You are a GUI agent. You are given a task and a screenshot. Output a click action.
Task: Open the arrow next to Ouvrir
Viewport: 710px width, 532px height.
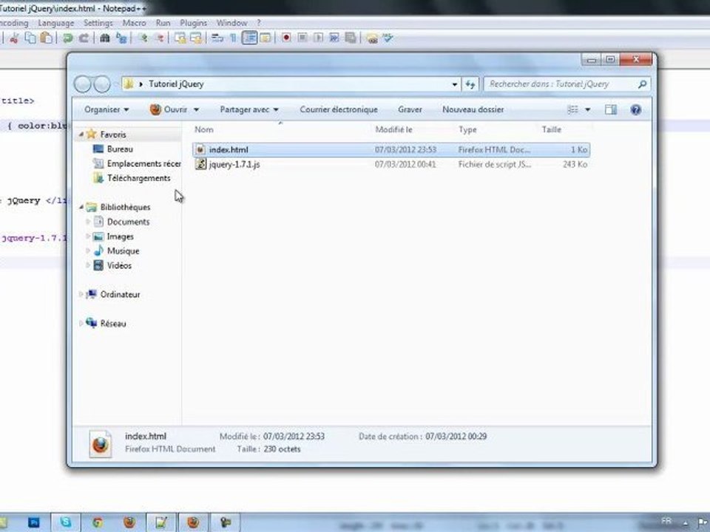click(x=196, y=109)
